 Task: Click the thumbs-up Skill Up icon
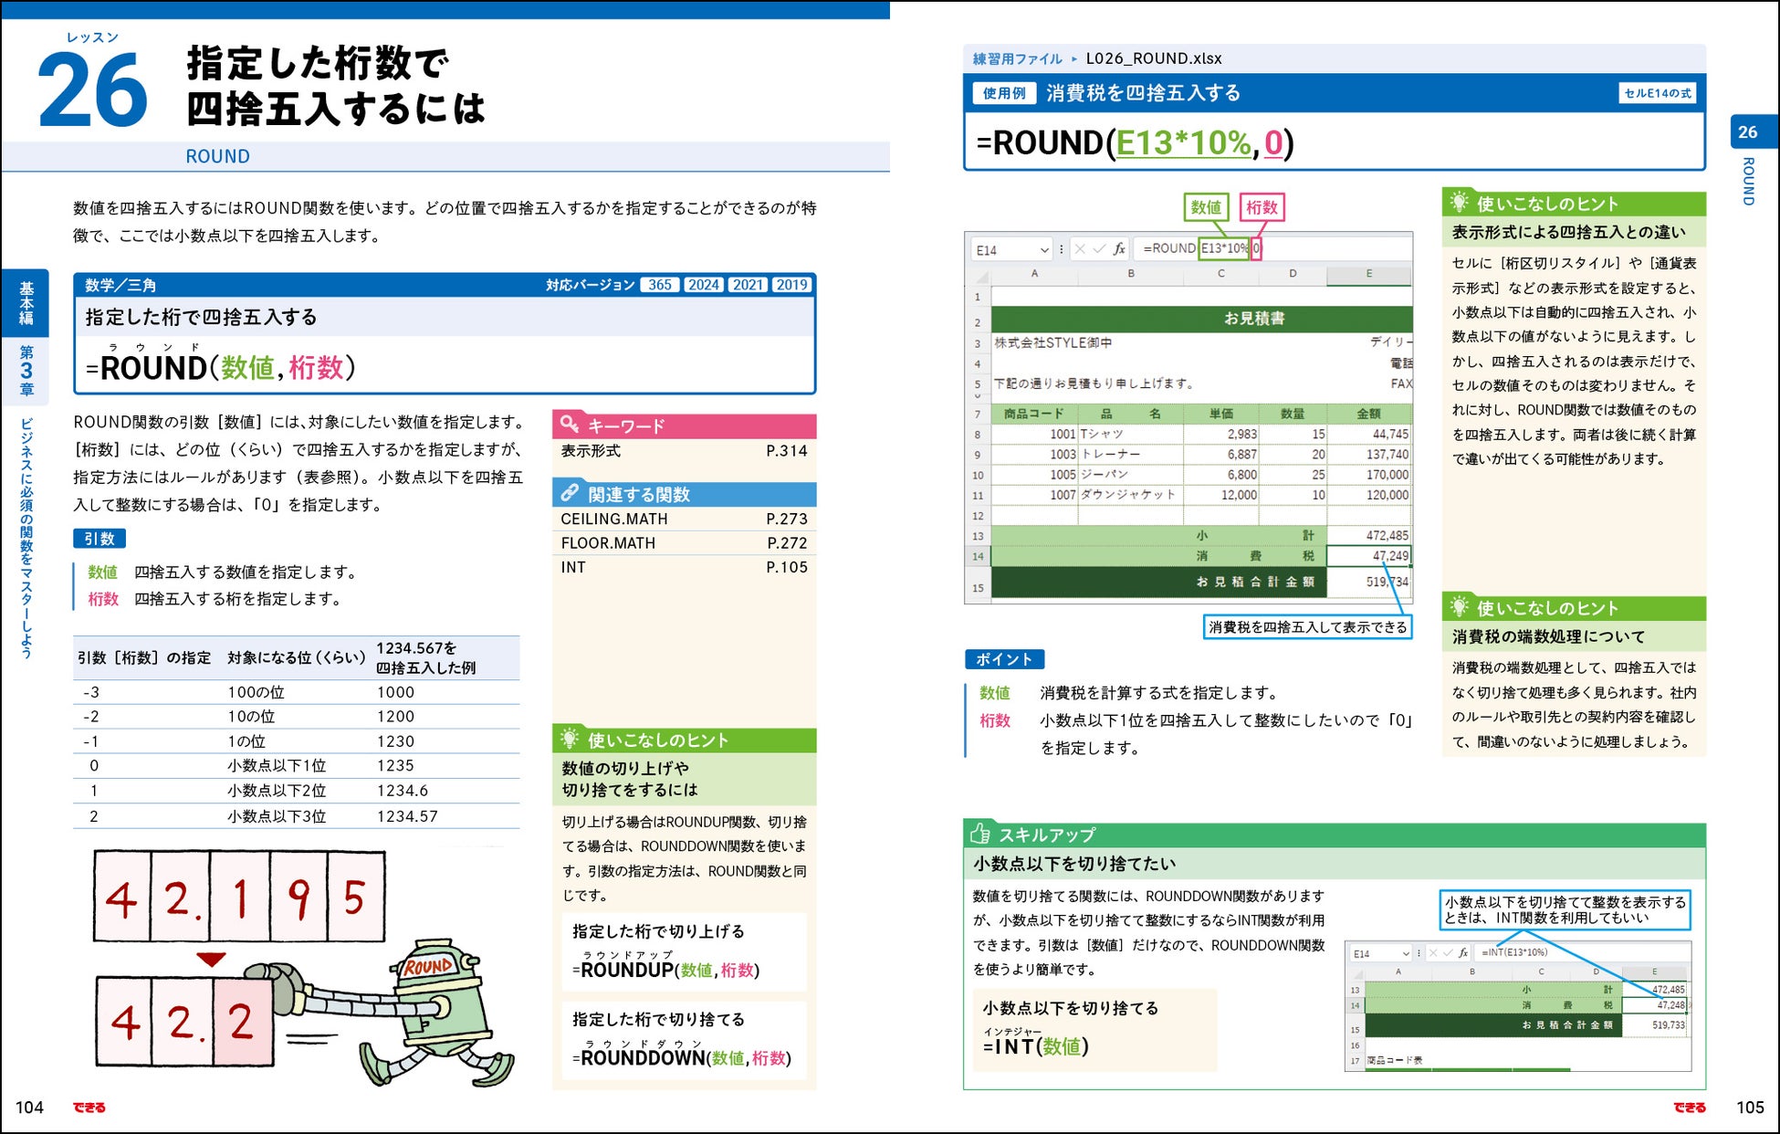point(979,834)
